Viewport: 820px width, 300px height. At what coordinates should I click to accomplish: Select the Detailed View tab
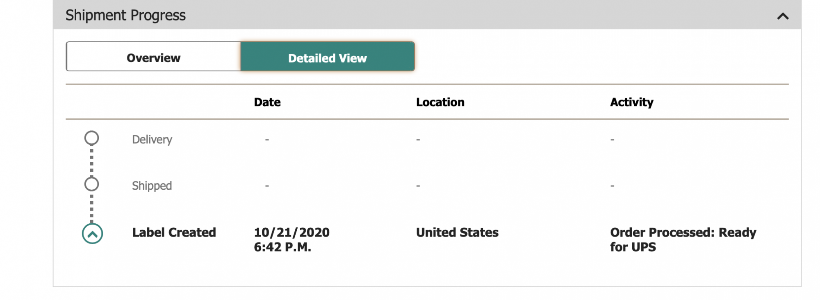click(x=327, y=58)
